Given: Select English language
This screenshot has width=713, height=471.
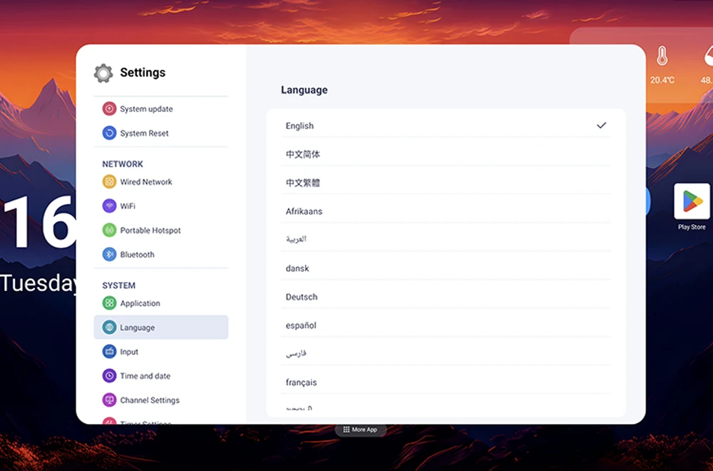Looking at the screenshot, I should 446,126.
